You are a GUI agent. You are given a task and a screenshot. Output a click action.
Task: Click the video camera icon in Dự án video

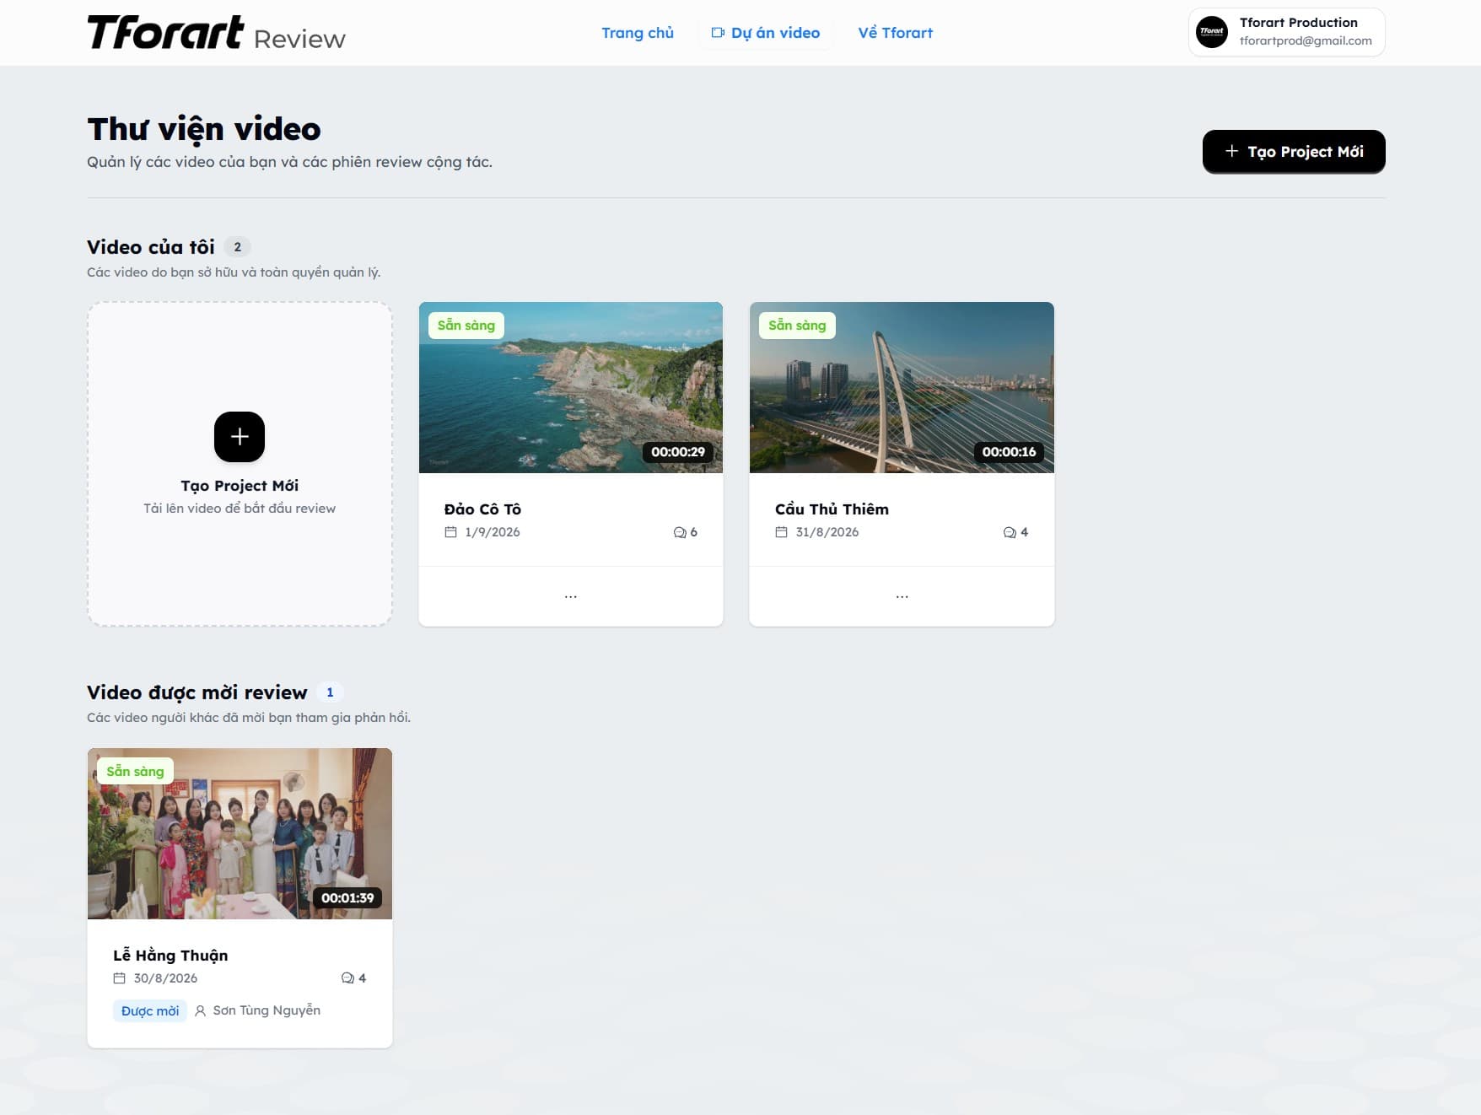718,33
